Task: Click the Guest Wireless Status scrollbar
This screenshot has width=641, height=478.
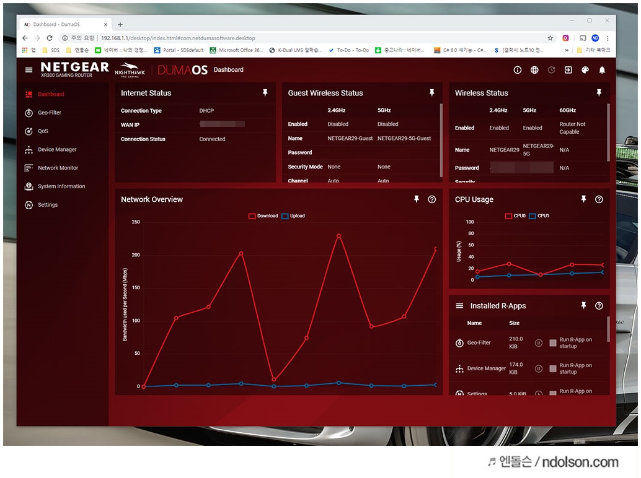Action: (441, 140)
